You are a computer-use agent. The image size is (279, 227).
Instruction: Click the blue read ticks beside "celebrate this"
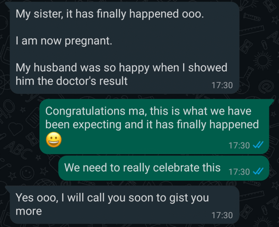[258, 171]
